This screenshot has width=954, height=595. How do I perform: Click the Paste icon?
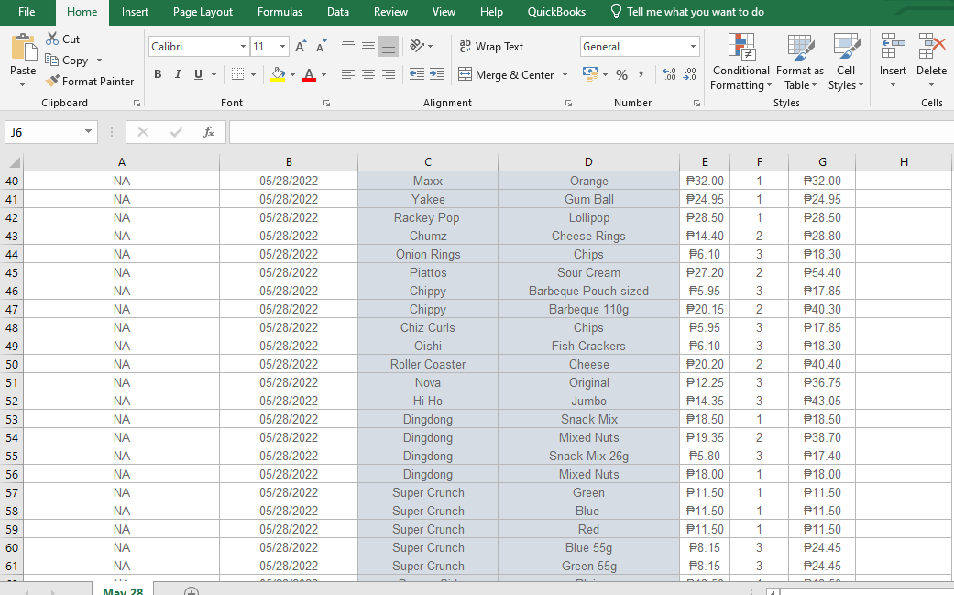(23, 48)
